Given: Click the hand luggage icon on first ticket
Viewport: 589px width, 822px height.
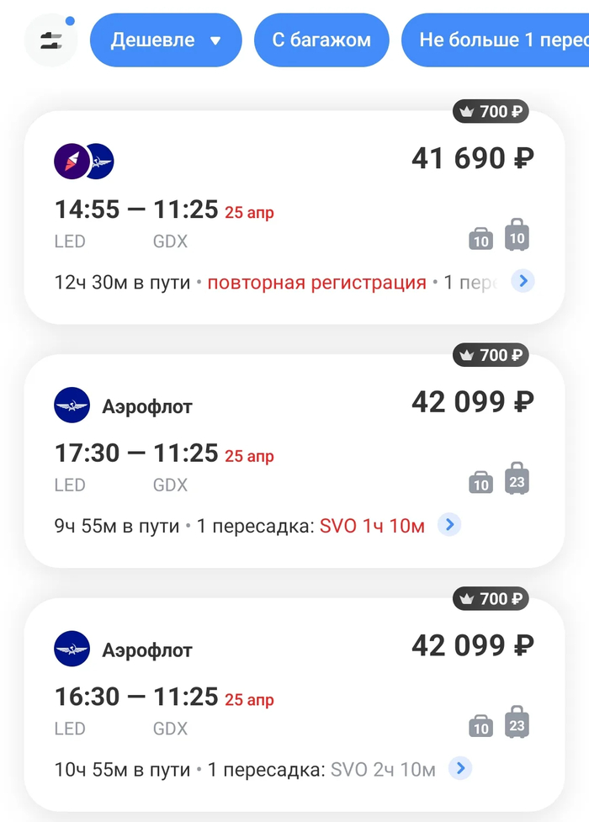Looking at the screenshot, I should point(480,239).
